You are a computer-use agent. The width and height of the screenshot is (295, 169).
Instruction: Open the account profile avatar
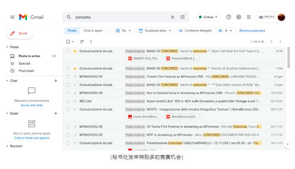(x=281, y=17)
